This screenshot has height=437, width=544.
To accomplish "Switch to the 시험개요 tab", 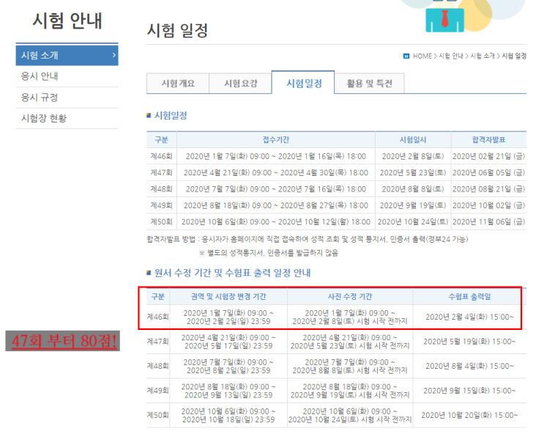I will click(x=178, y=84).
